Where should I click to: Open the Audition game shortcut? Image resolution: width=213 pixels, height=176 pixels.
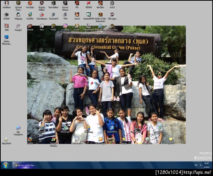pyautogui.click(x=6, y=5)
